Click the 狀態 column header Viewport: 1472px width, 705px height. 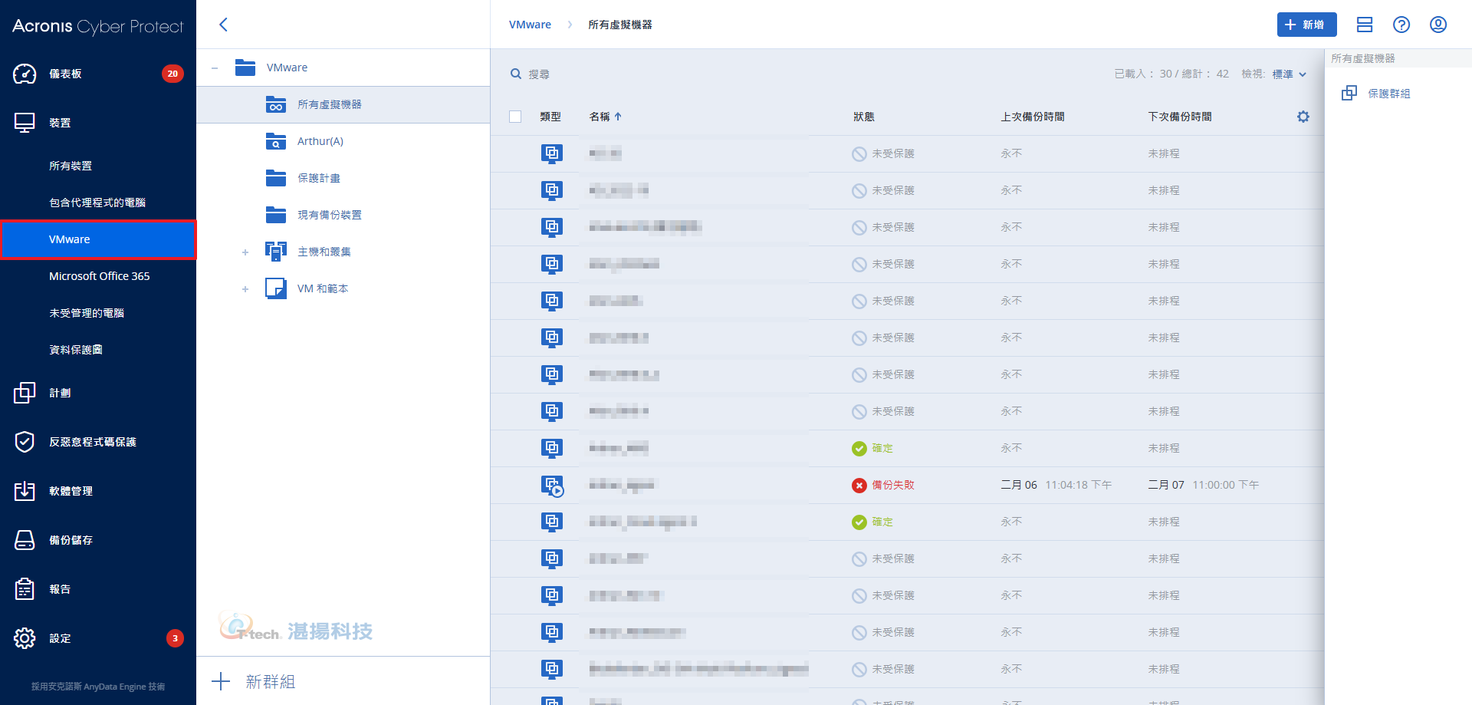864,117
